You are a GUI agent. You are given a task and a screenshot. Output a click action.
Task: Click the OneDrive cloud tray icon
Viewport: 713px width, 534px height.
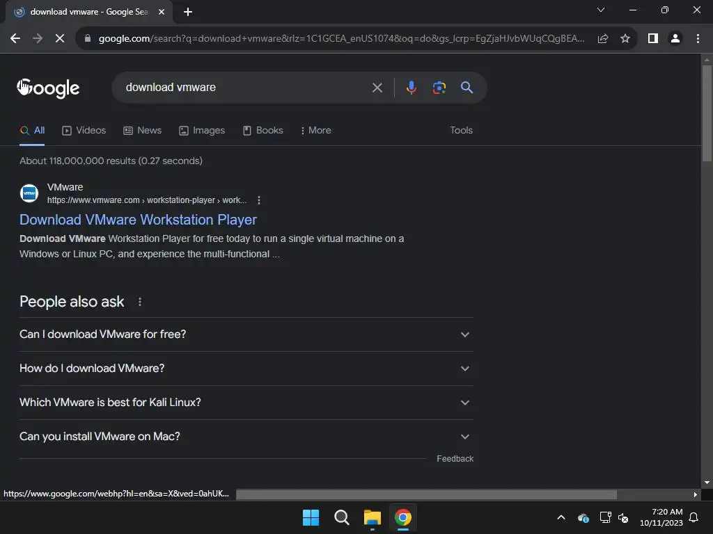point(583,517)
